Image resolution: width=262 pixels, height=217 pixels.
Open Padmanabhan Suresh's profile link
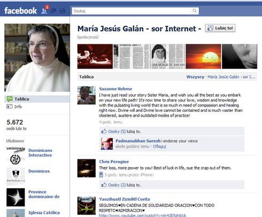(138, 141)
